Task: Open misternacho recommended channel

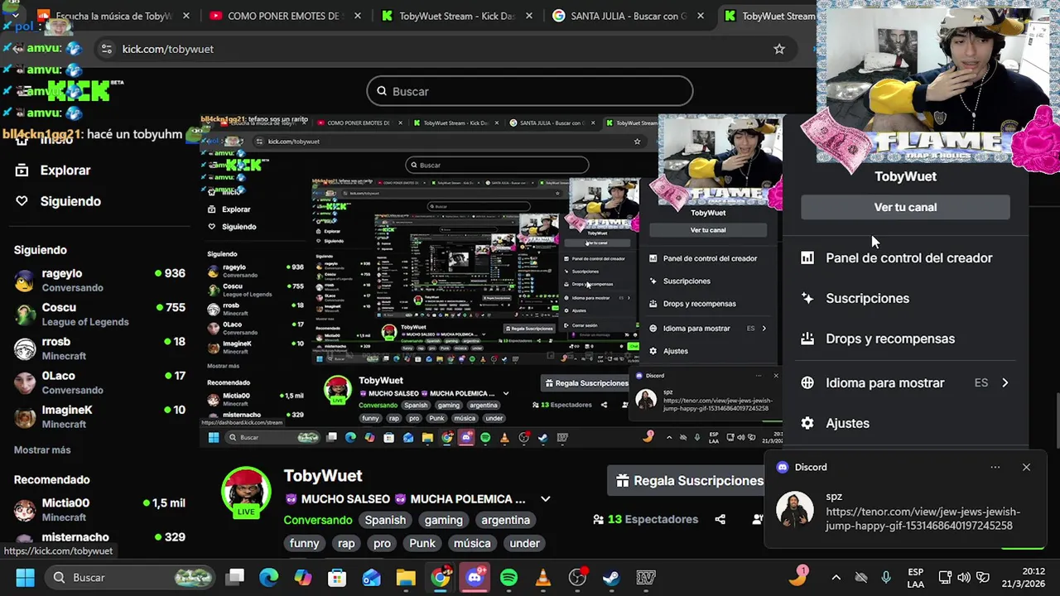Action: [x=99, y=541]
